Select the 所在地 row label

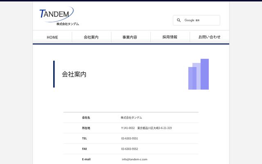pos(86,128)
